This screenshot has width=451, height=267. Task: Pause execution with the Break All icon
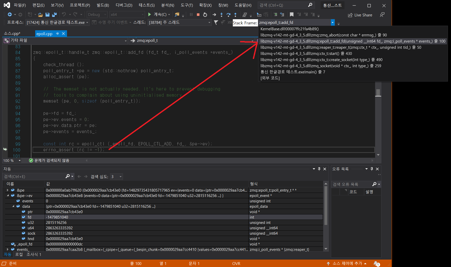191,15
